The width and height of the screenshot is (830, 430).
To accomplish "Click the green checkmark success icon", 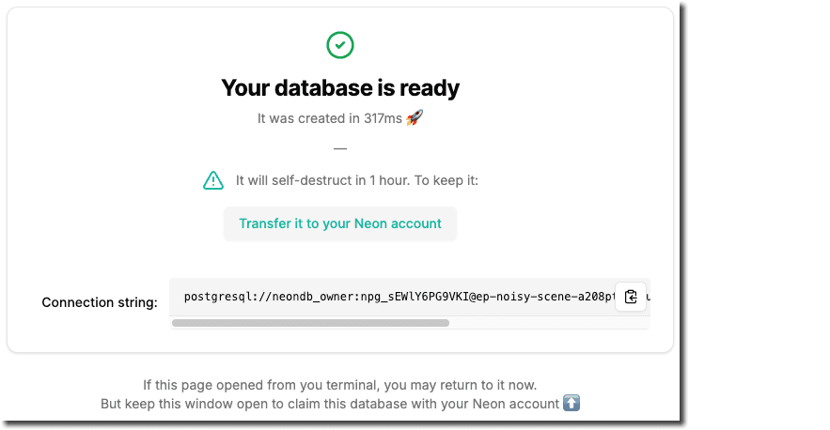I will (x=339, y=44).
